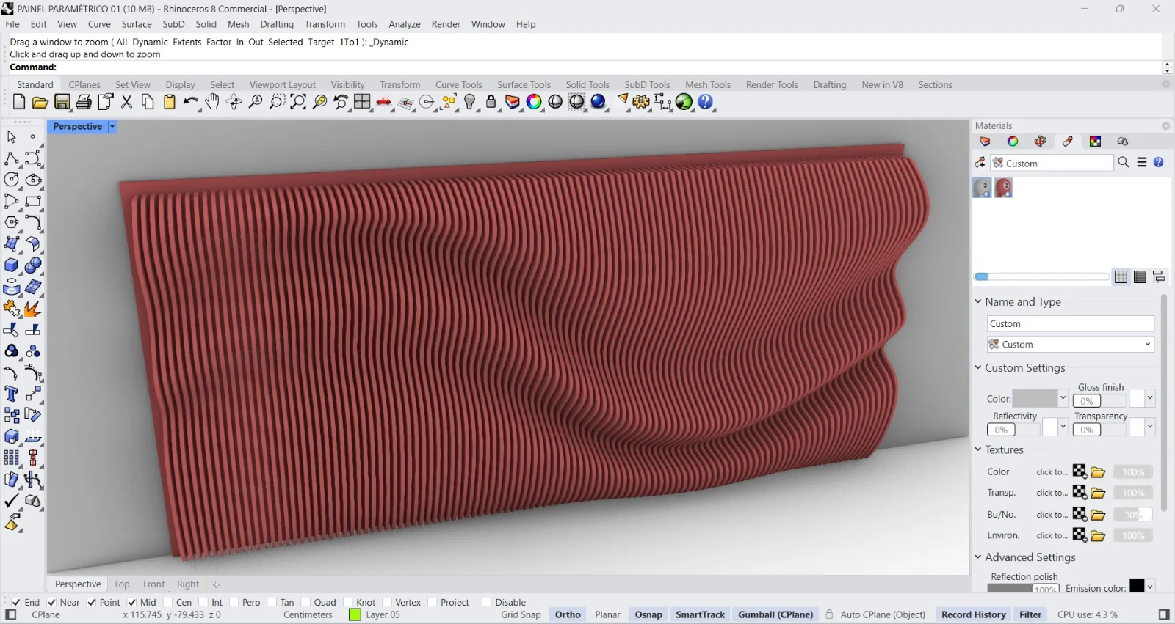1175x624 pixels.
Task: Click the Copy icon in the toolbar
Action: [x=148, y=102]
